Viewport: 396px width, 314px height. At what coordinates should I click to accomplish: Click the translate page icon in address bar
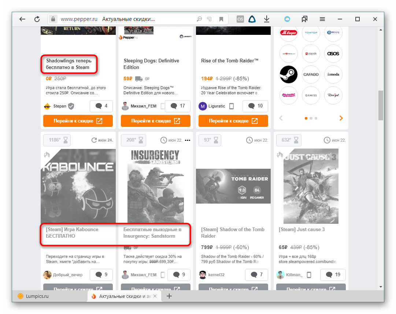209,19
